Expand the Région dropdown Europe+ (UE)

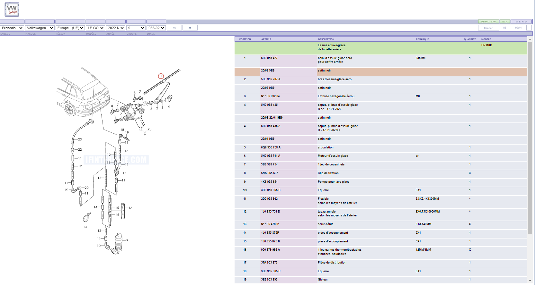pos(70,28)
